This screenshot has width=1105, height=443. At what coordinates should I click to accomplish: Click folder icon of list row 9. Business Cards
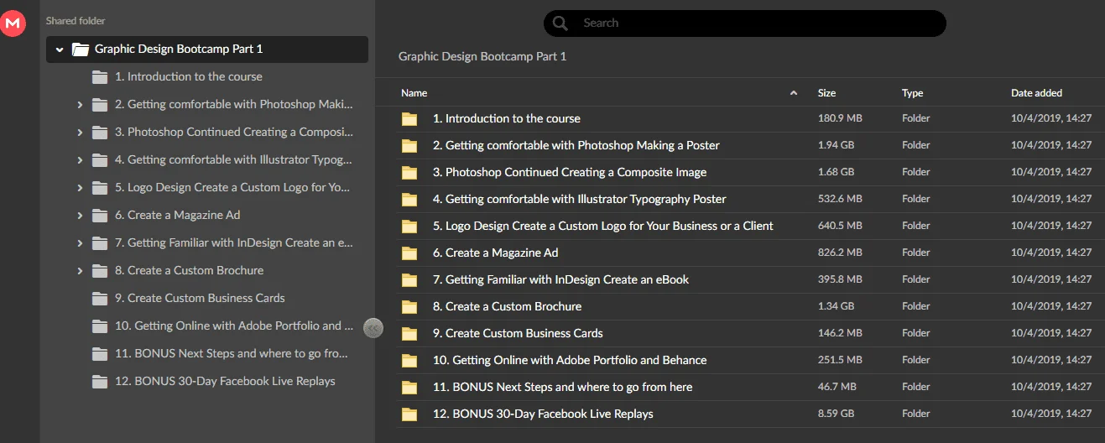409,334
